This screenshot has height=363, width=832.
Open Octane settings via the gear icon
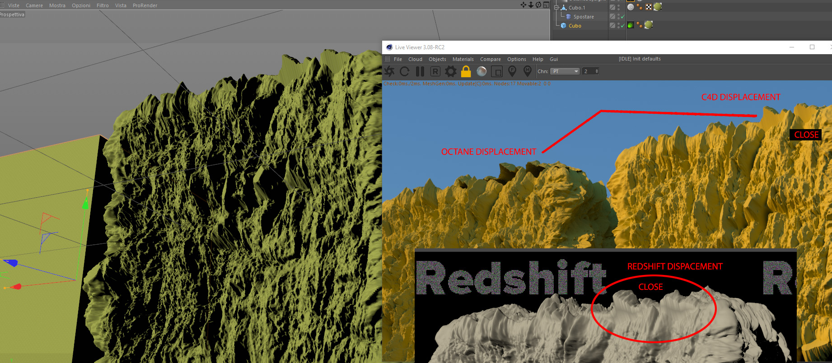tap(451, 71)
